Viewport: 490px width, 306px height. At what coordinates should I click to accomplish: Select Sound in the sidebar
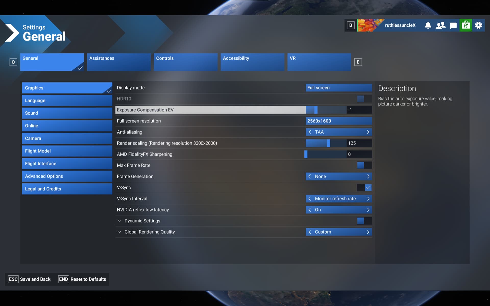pyautogui.click(x=67, y=113)
